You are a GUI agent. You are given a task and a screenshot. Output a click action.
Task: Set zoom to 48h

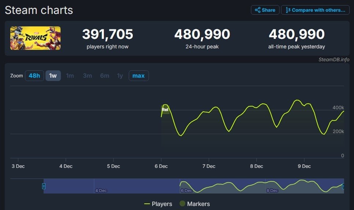pos(34,75)
